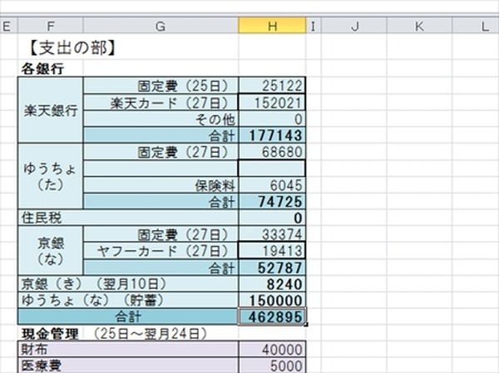Click the 固定費（25日） label cell
The image size is (499, 373).
pyautogui.click(x=161, y=86)
